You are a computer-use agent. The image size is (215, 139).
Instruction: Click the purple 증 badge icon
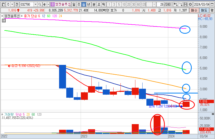[x=52, y=5]
